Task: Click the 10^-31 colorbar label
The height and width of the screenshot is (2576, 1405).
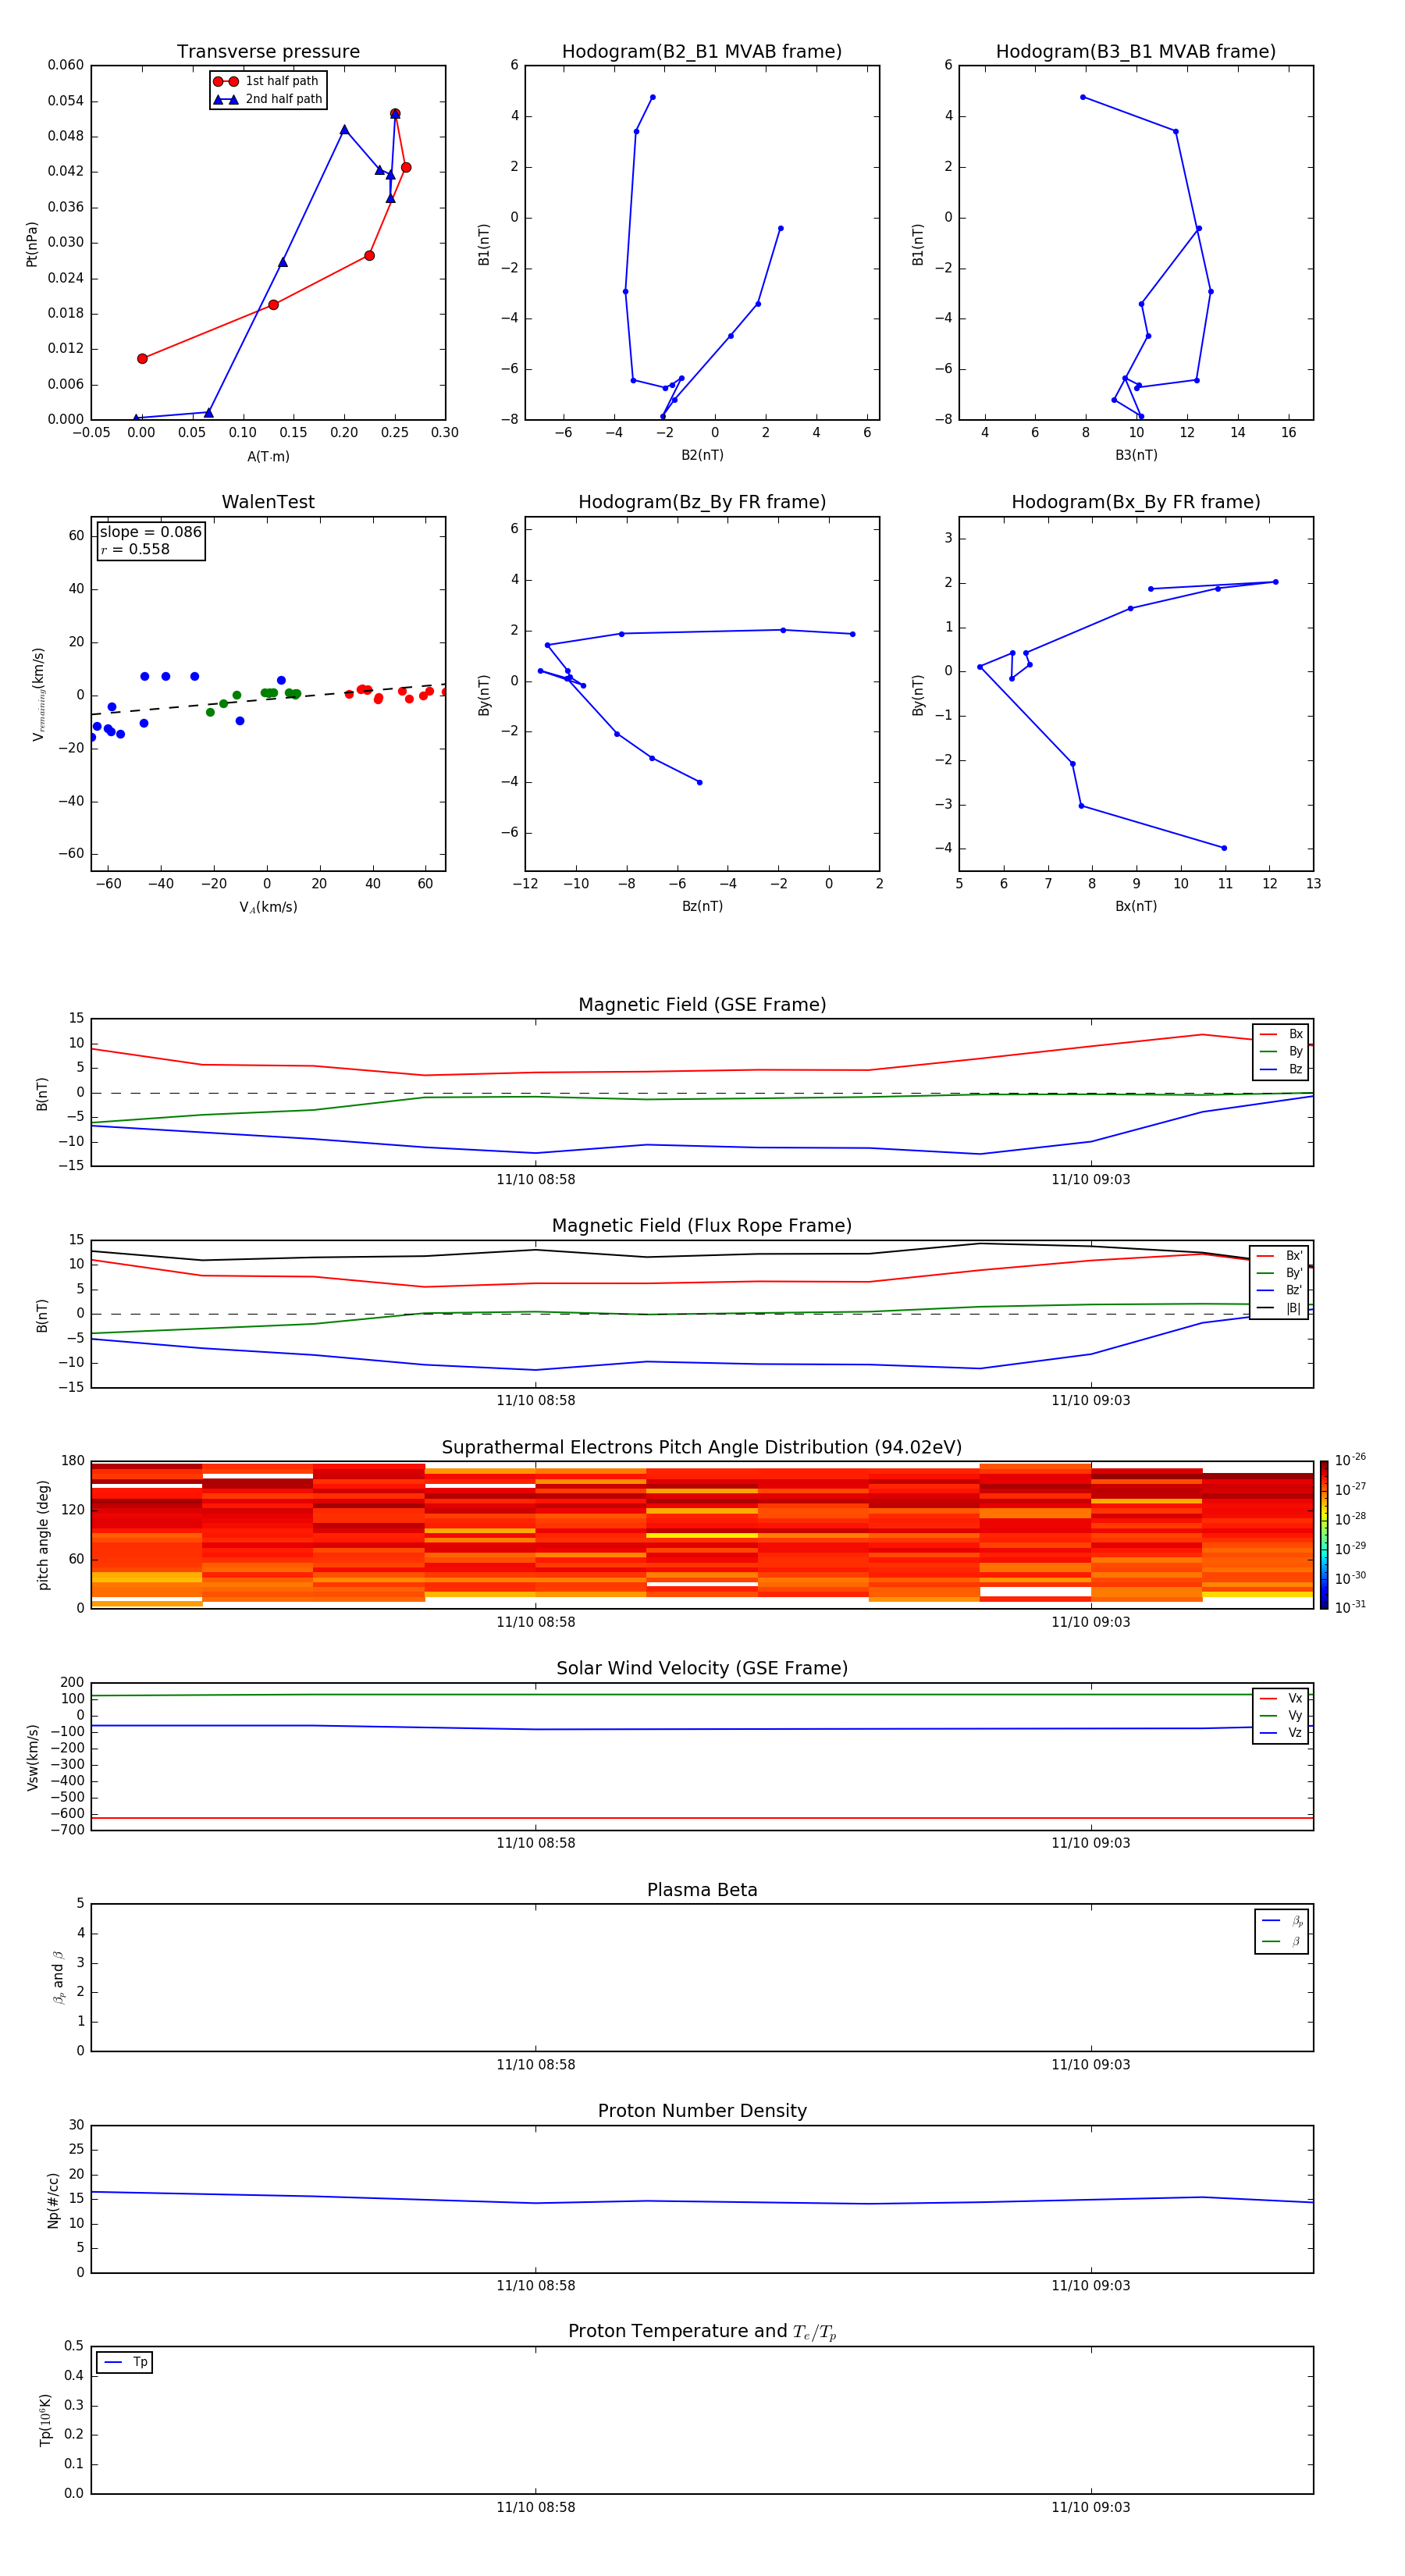Action: tap(1350, 1607)
